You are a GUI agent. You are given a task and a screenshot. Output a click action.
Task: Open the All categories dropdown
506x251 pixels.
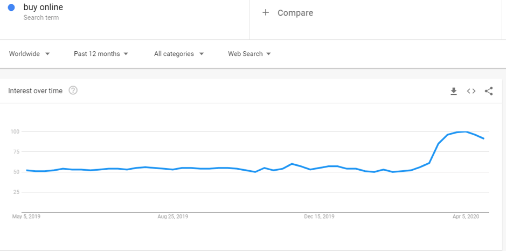(x=179, y=54)
